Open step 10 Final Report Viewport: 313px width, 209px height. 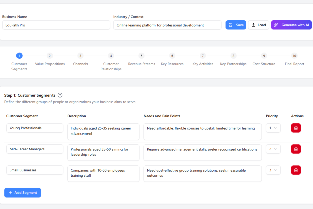[294, 56]
